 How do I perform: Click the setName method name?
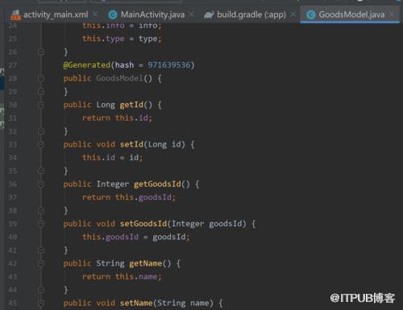(136, 303)
